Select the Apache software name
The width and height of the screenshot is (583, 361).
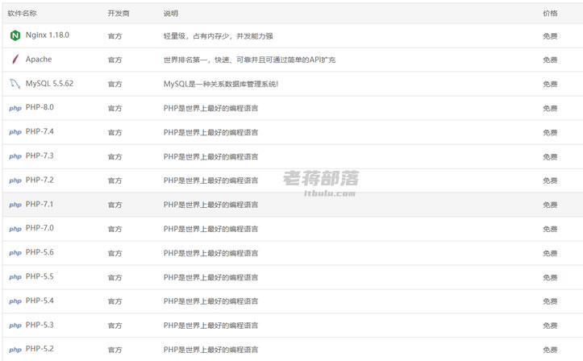39,59
